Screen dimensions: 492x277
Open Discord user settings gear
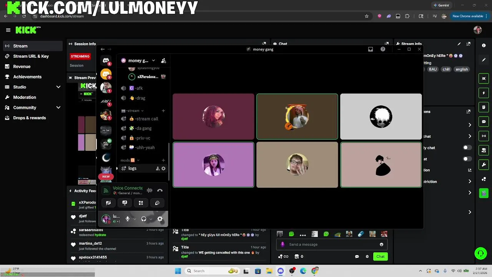click(160, 219)
